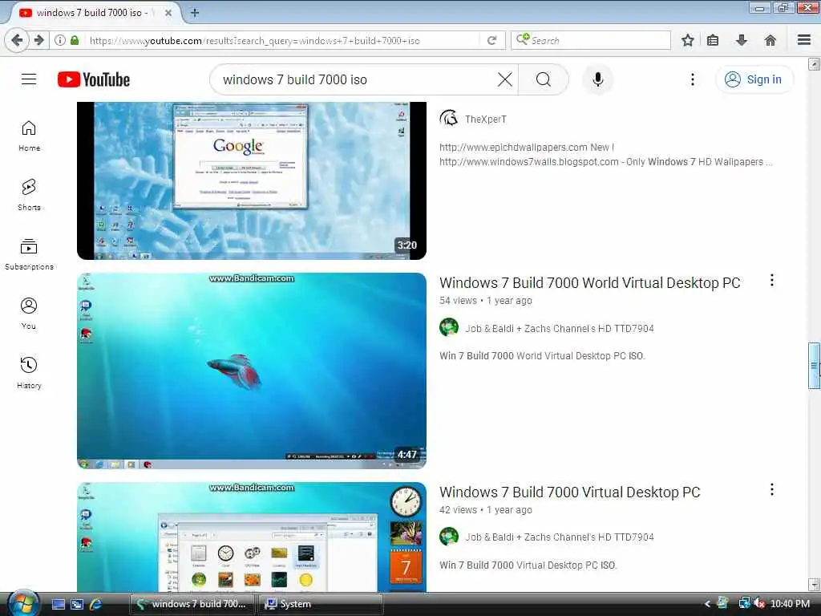Screen dimensions: 821x616
Task: Switch to the System taskbar window
Action: (x=321, y=604)
